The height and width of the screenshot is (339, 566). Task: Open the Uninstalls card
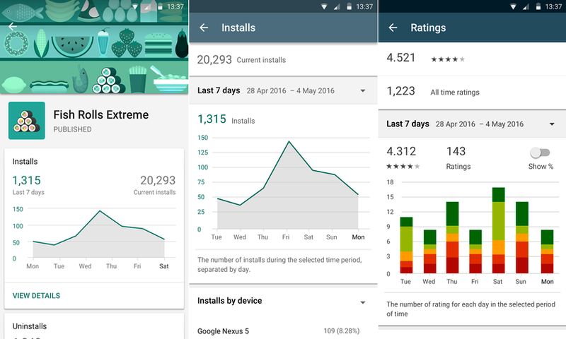[x=94, y=328]
